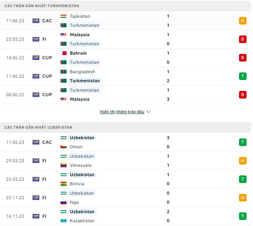Click the Venezuela flag icon
The height and width of the screenshot is (226, 253).
[64, 165]
